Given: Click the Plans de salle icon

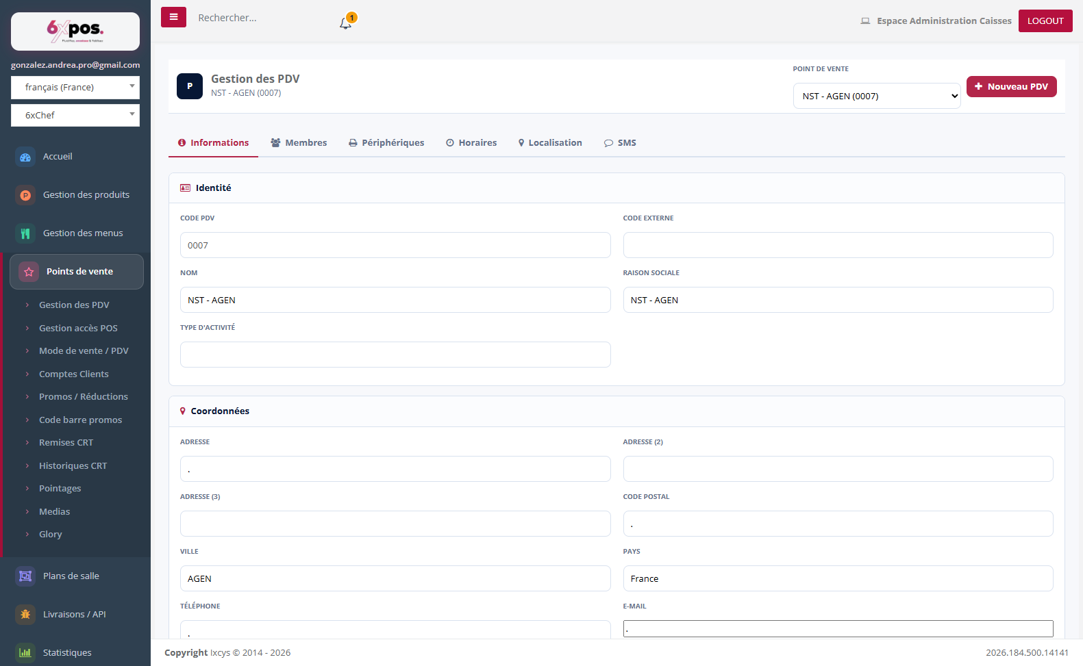Looking at the screenshot, I should (x=25, y=576).
